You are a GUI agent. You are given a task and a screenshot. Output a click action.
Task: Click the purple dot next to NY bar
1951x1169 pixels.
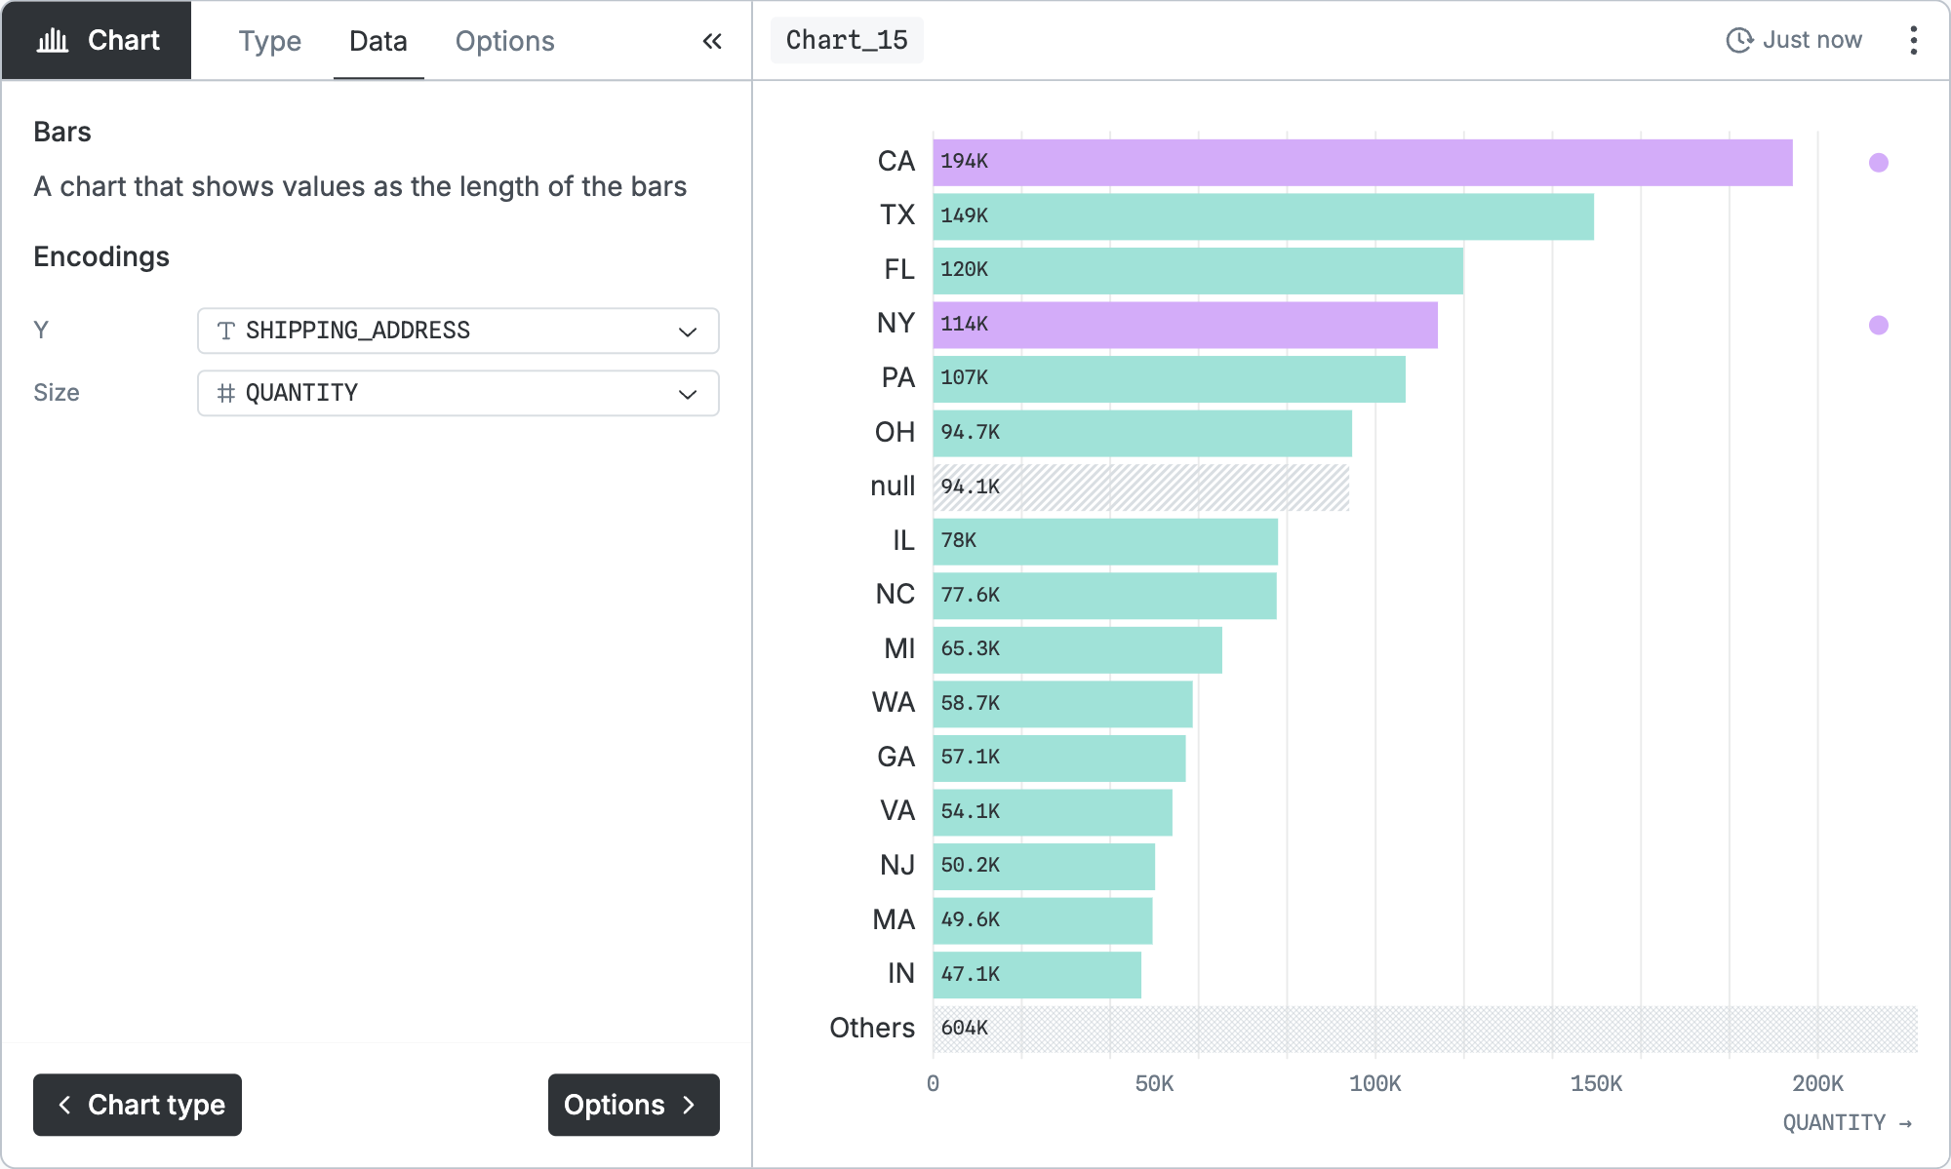click(x=1878, y=325)
